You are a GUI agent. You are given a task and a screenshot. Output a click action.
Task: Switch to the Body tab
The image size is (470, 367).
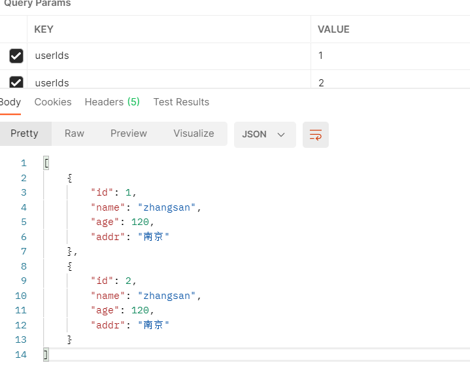(x=10, y=102)
